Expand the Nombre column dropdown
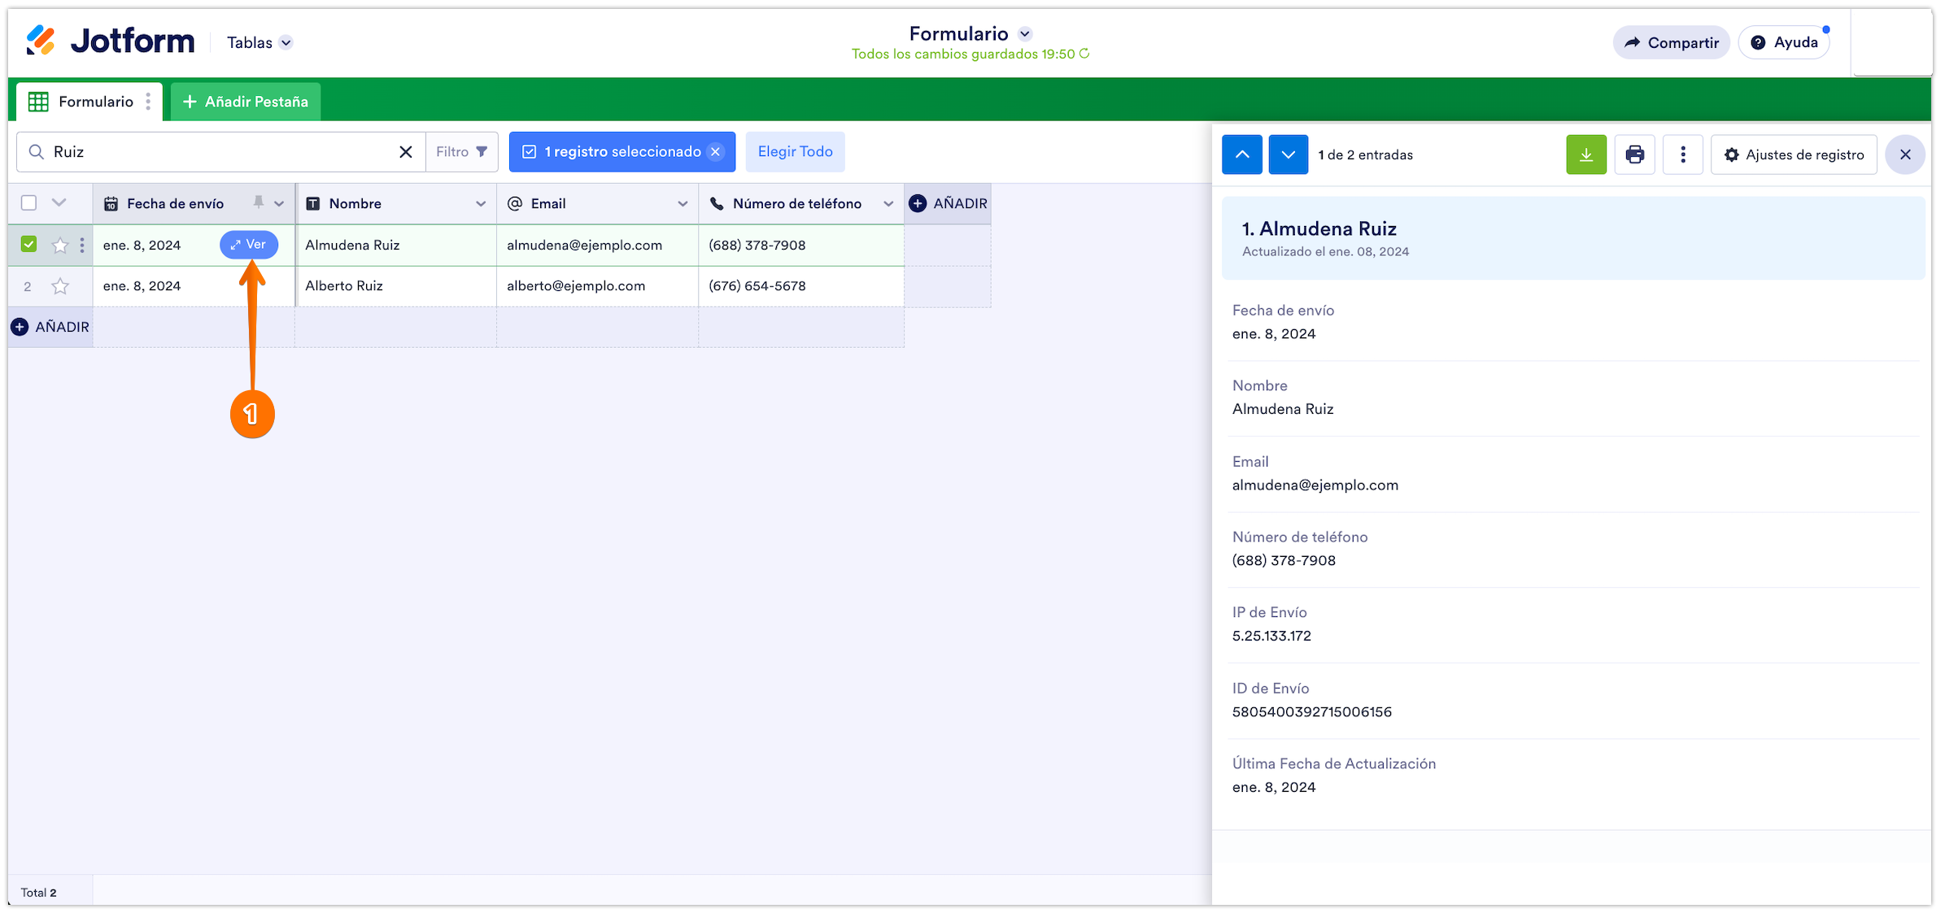 tap(480, 204)
